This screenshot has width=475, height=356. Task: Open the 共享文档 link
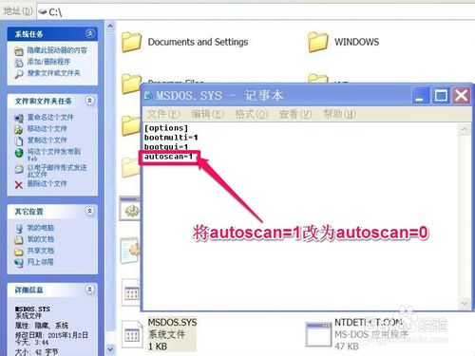(40, 251)
